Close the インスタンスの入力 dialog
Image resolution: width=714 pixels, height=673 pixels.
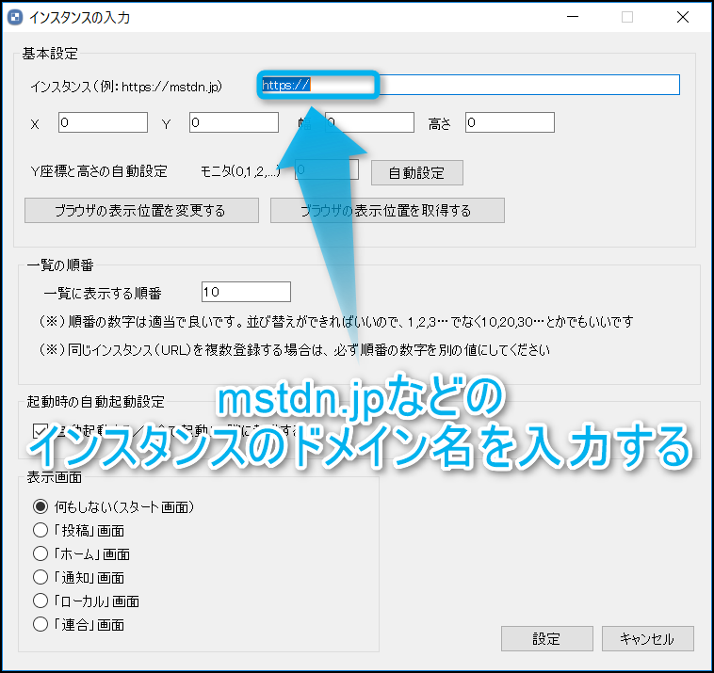pos(682,17)
